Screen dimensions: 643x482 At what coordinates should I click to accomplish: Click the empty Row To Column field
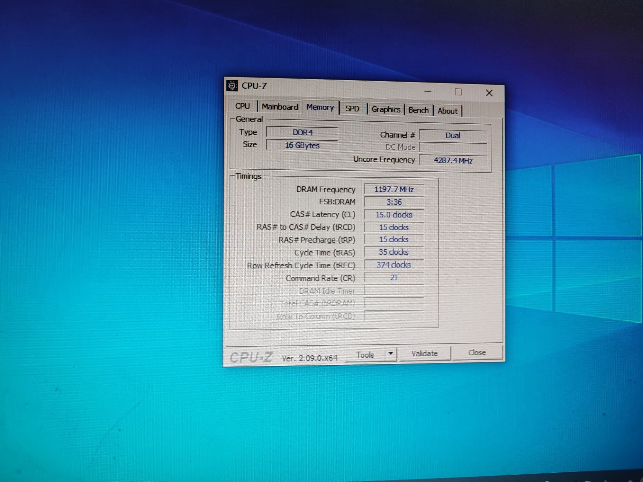pos(394,316)
